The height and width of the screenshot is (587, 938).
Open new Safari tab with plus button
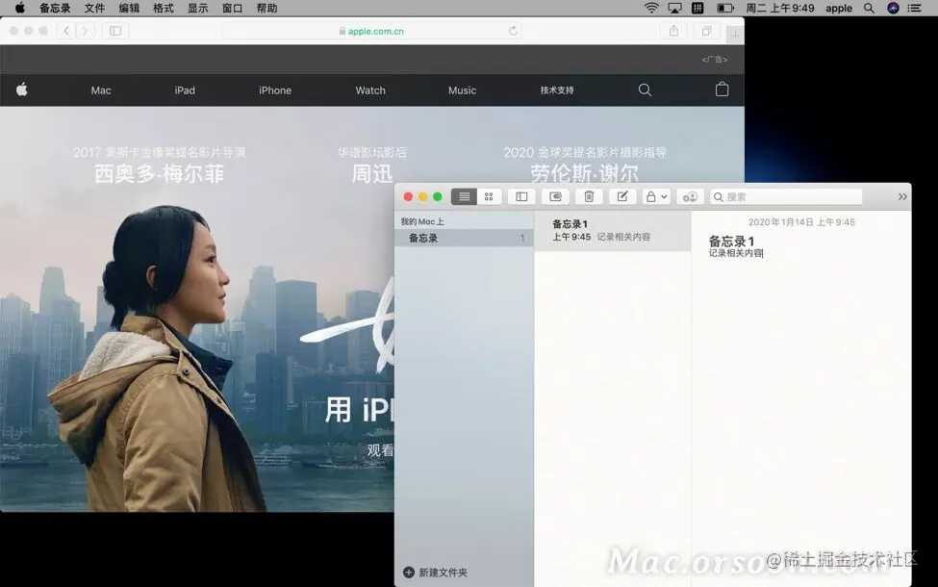coord(735,36)
